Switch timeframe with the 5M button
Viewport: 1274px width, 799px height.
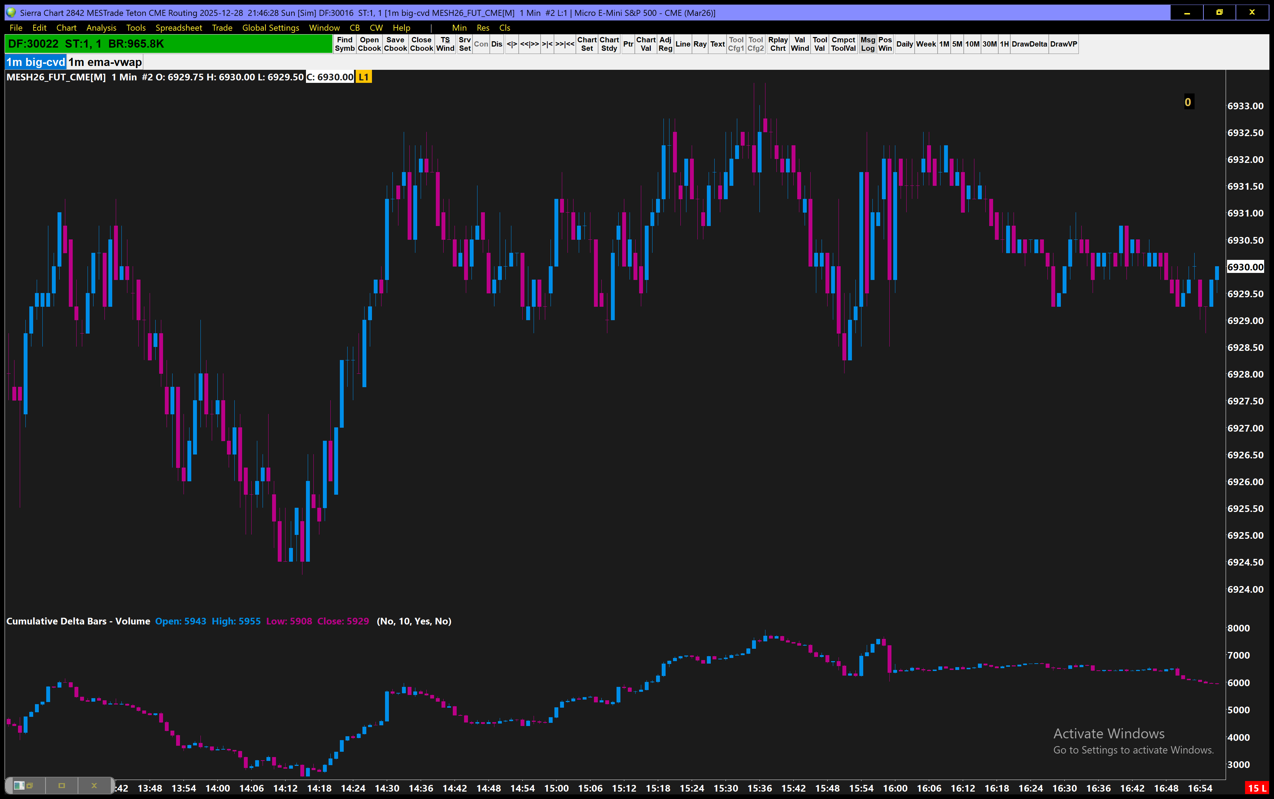click(x=957, y=44)
